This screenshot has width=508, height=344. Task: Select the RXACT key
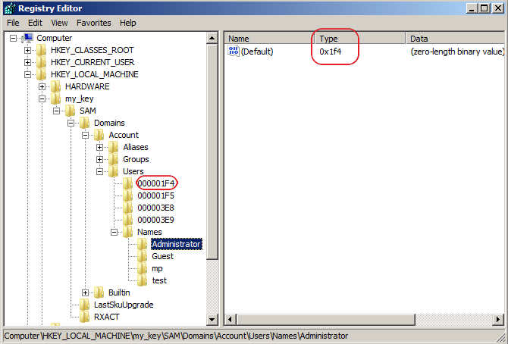click(x=107, y=317)
